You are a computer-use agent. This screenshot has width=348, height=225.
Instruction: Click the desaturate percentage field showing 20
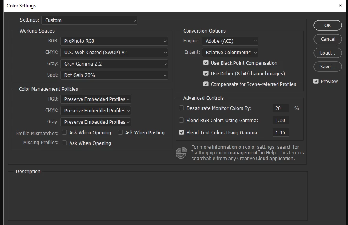(x=281, y=108)
